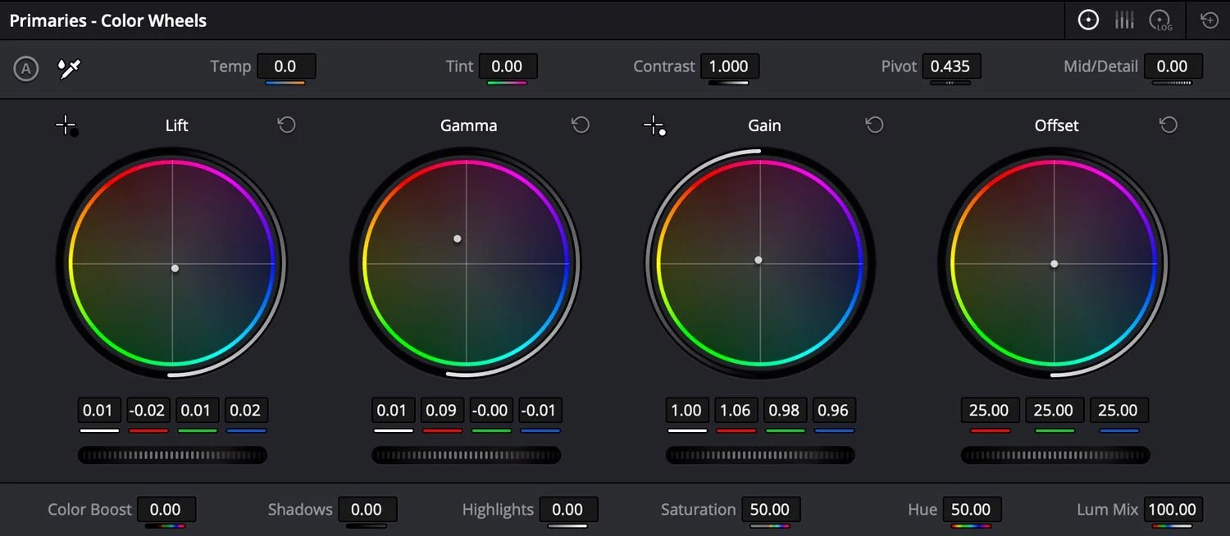Viewport: 1230px width, 536px height.
Task: Reset the Gain color wheel
Action: tap(875, 125)
